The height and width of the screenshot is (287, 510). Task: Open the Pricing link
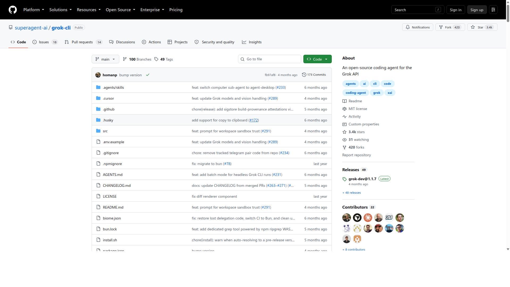(x=176, y=10)
